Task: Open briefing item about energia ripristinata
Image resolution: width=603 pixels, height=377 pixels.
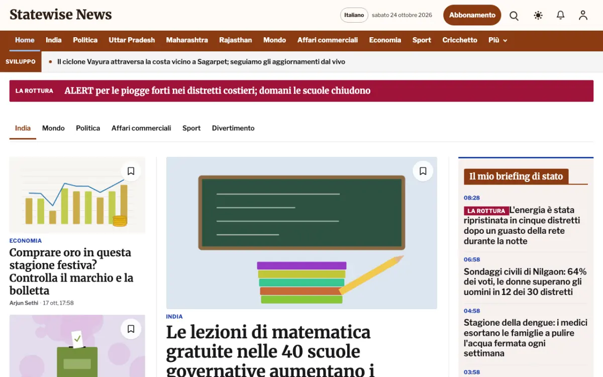Action: click(523, 226)
